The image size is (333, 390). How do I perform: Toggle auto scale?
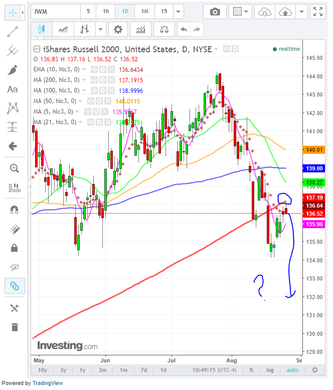click(292, 370)
